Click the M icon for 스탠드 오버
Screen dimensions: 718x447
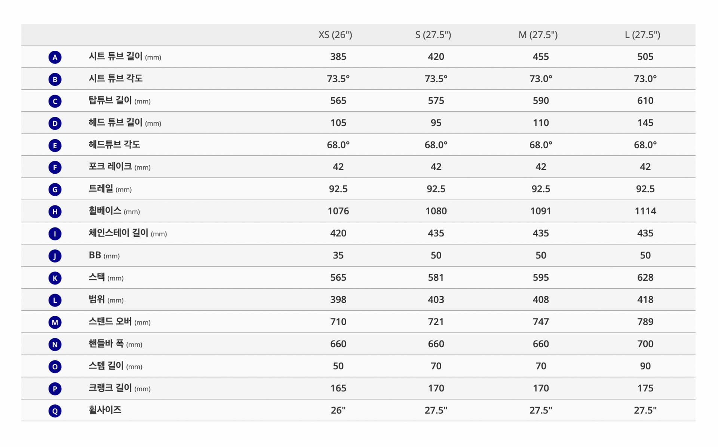pyautogui.click(x=55, y=322)
